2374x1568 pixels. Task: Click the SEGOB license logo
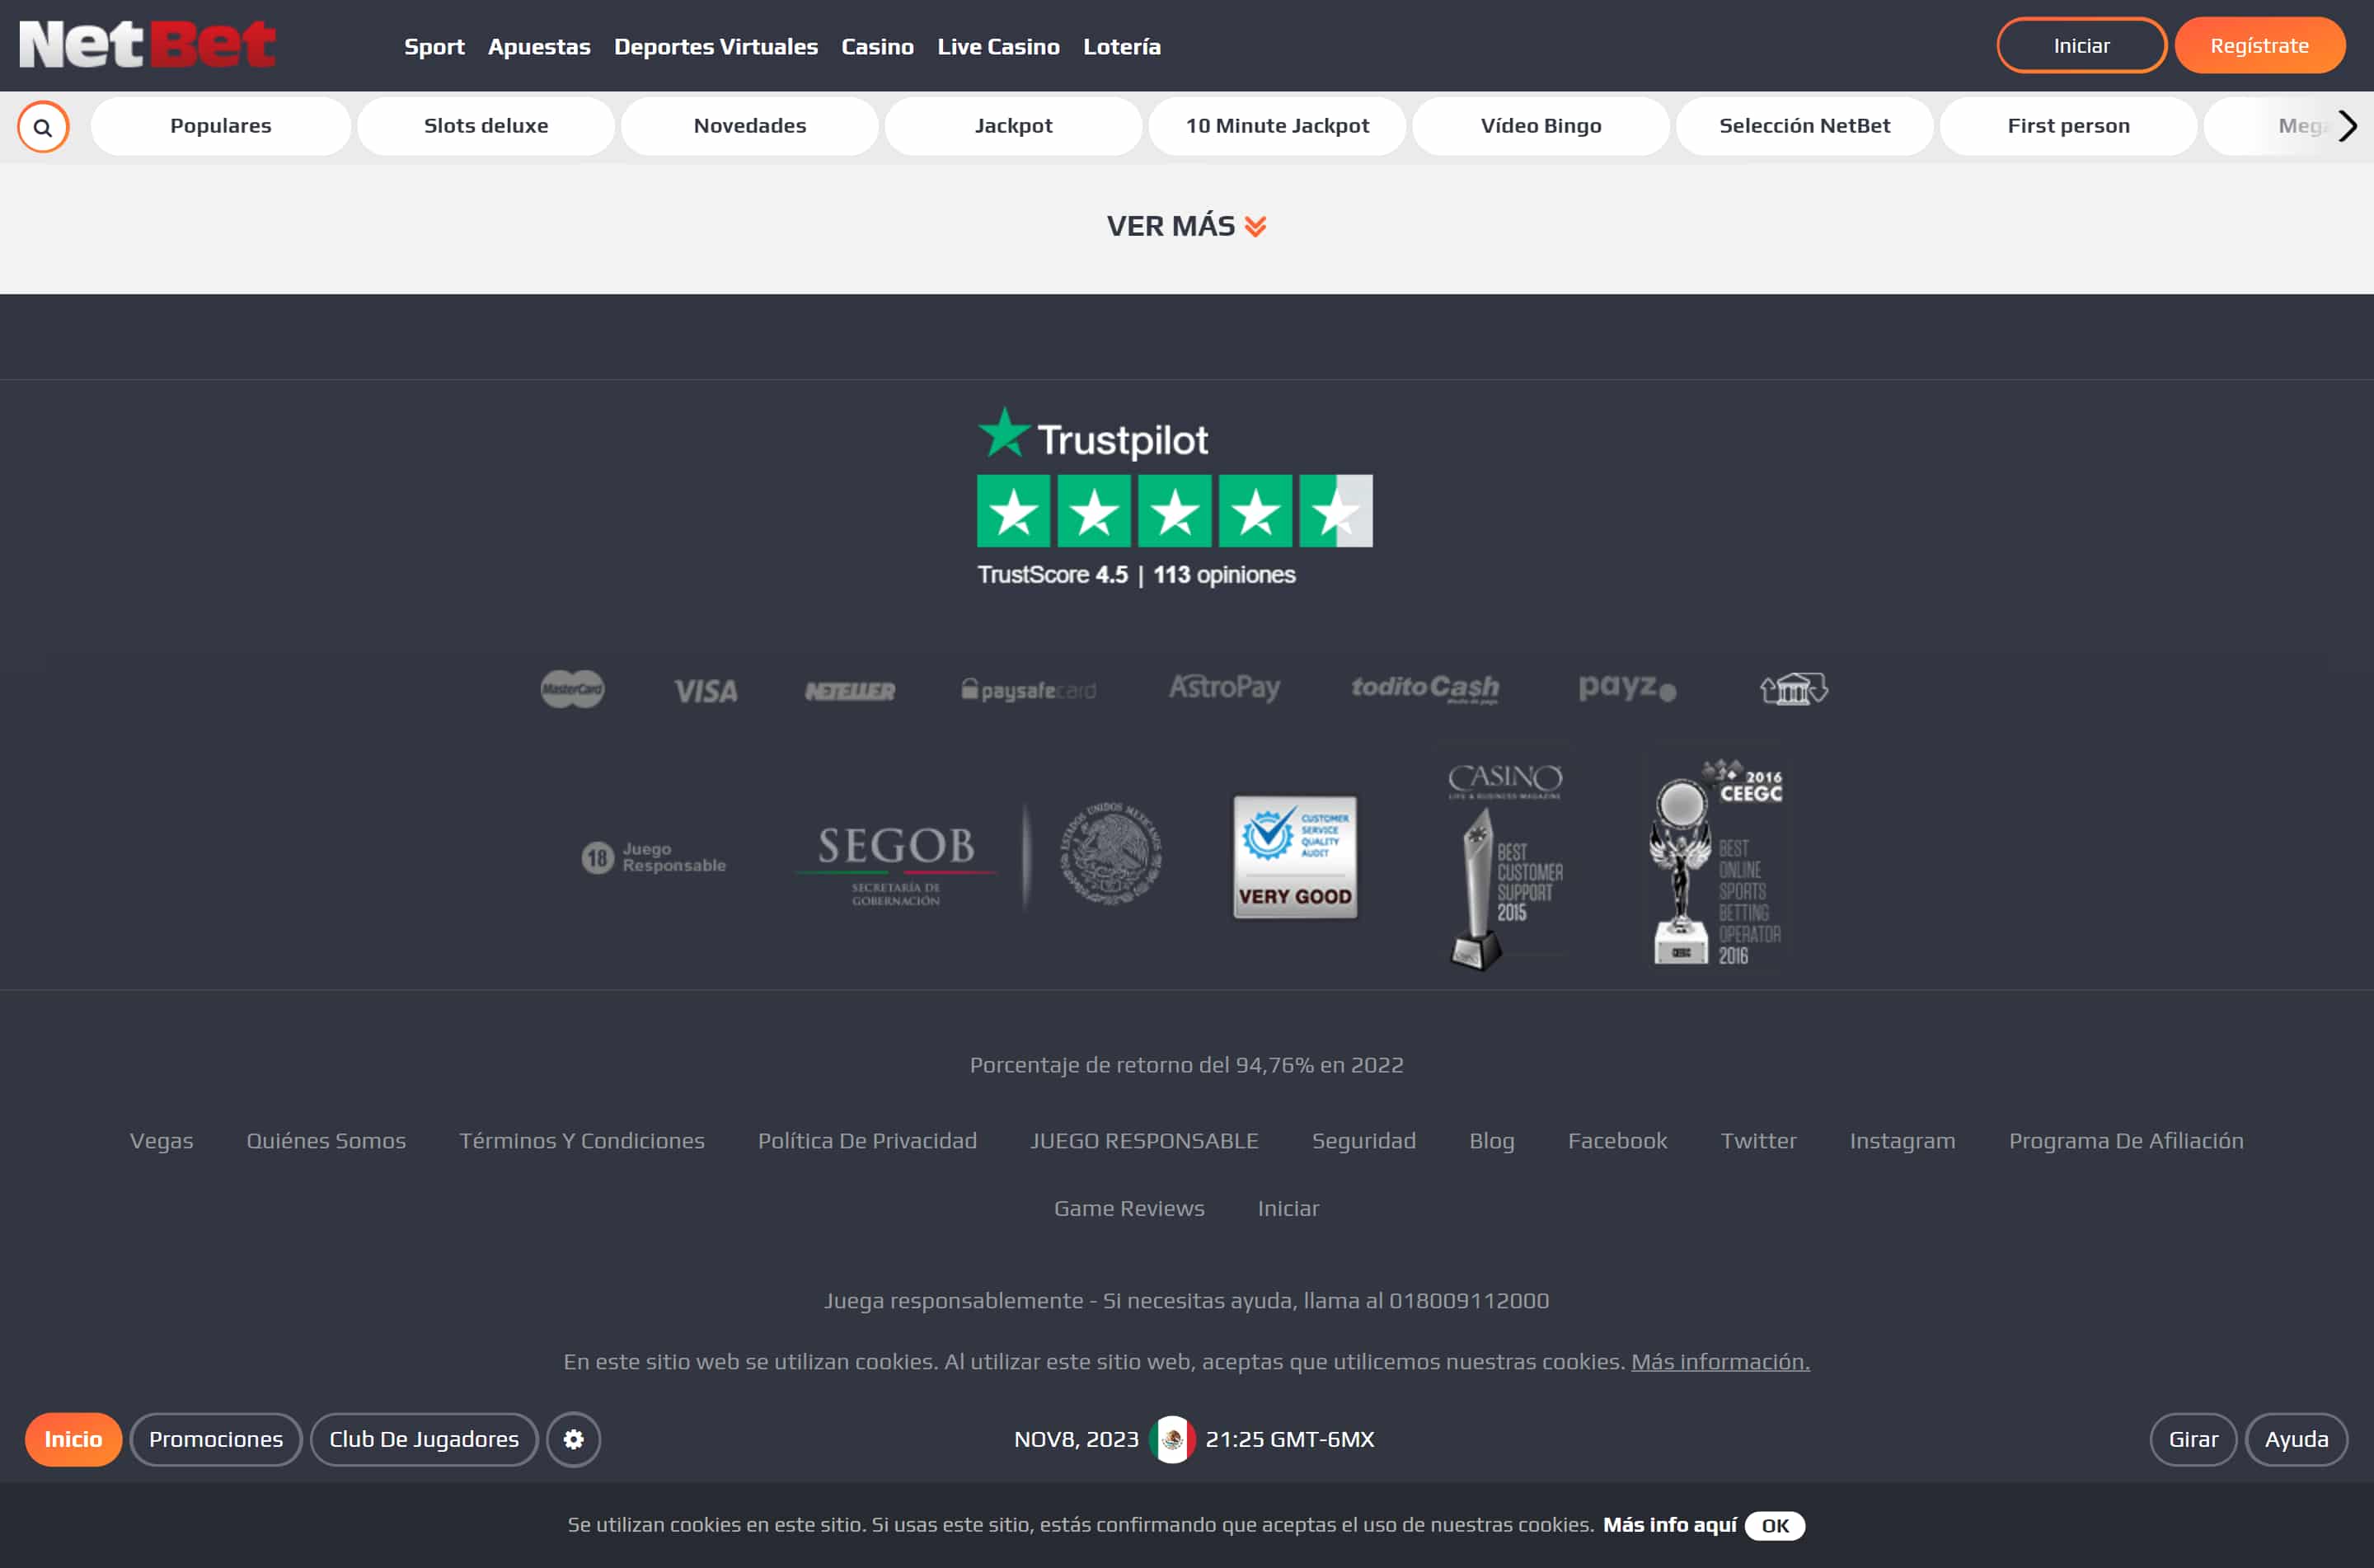(896, 860)
